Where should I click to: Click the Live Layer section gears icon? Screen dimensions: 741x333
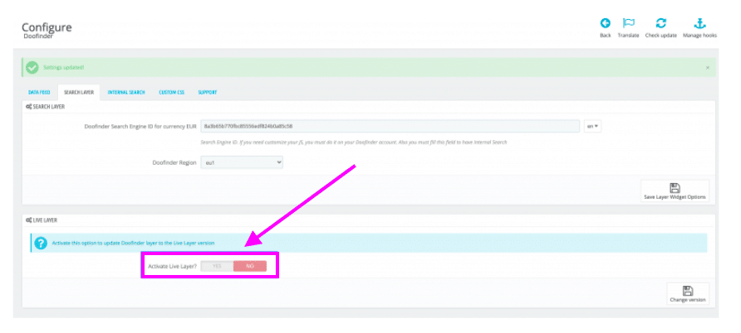pos(29,220)
